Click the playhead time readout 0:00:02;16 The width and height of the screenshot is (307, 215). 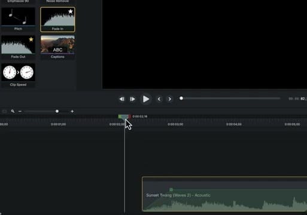tap(140, 116)
